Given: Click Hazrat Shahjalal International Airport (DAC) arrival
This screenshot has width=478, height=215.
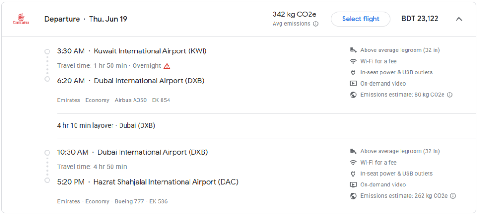Looking at the screenshot, I should (x=166, y=182).
